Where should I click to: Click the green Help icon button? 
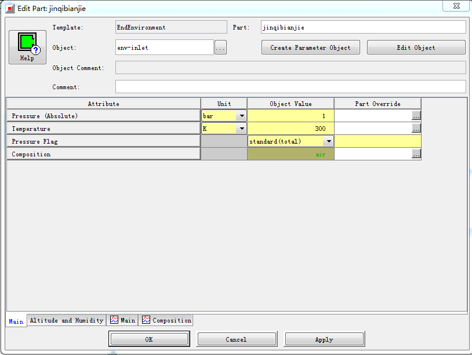coord(27,46)
